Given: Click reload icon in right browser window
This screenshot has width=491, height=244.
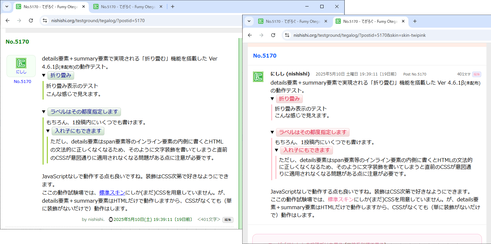Looking at the screenshot, I should click(x=273, y=35).
